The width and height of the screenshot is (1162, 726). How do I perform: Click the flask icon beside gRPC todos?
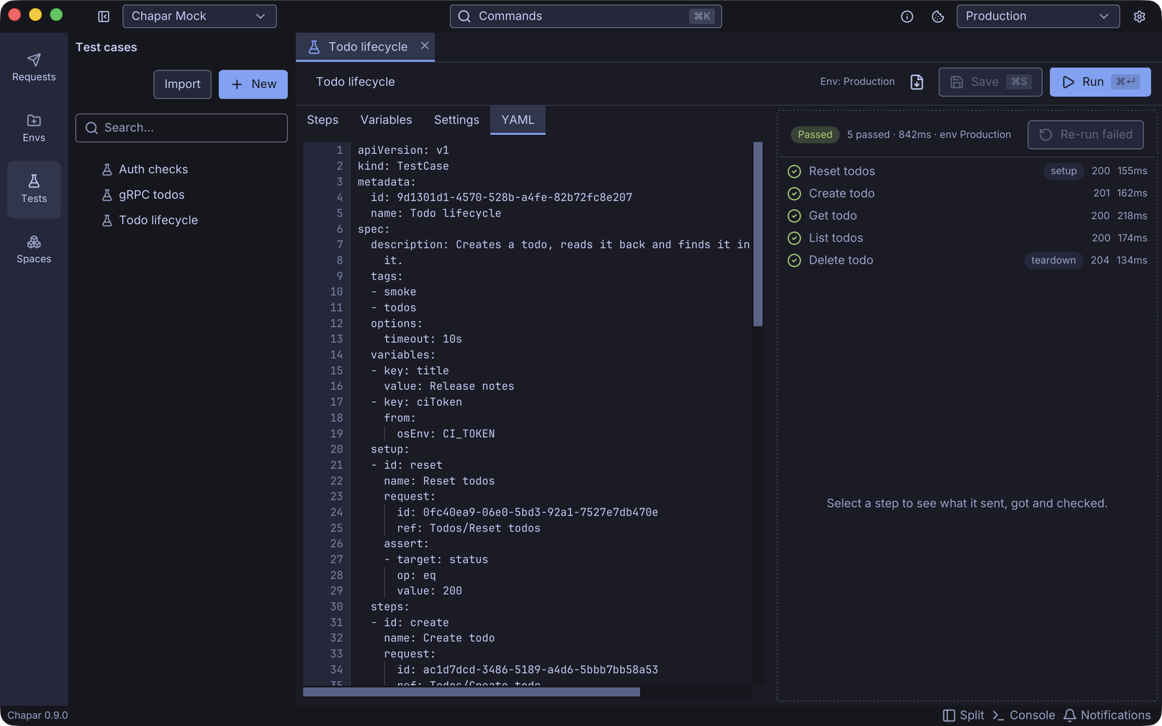(x=107, y=195)
